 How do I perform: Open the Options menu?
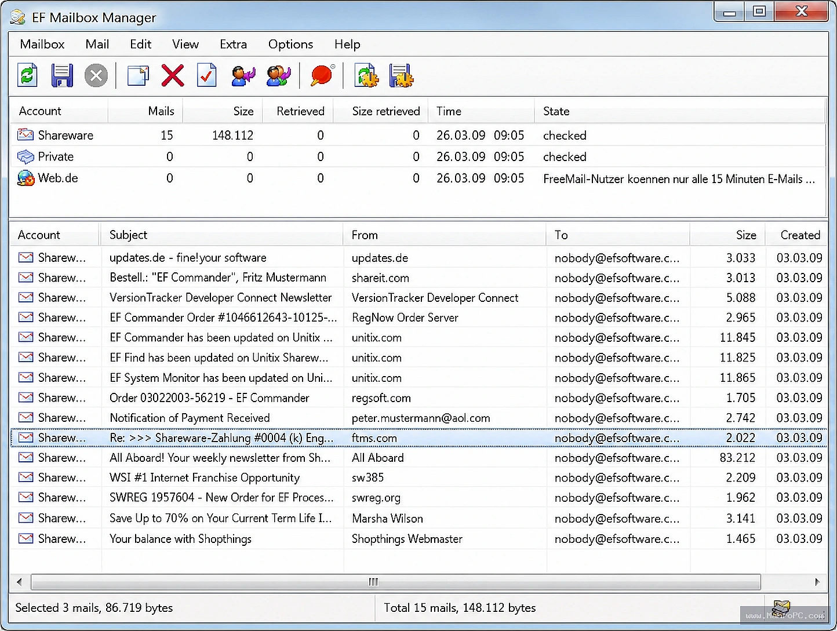click(x=291, y=44)
